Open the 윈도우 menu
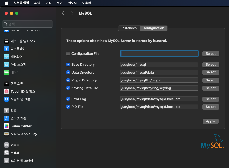 click(73, 3)
